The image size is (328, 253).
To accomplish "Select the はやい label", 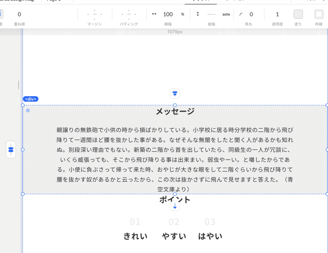I will pyautogui.click(x=210, y=236).
